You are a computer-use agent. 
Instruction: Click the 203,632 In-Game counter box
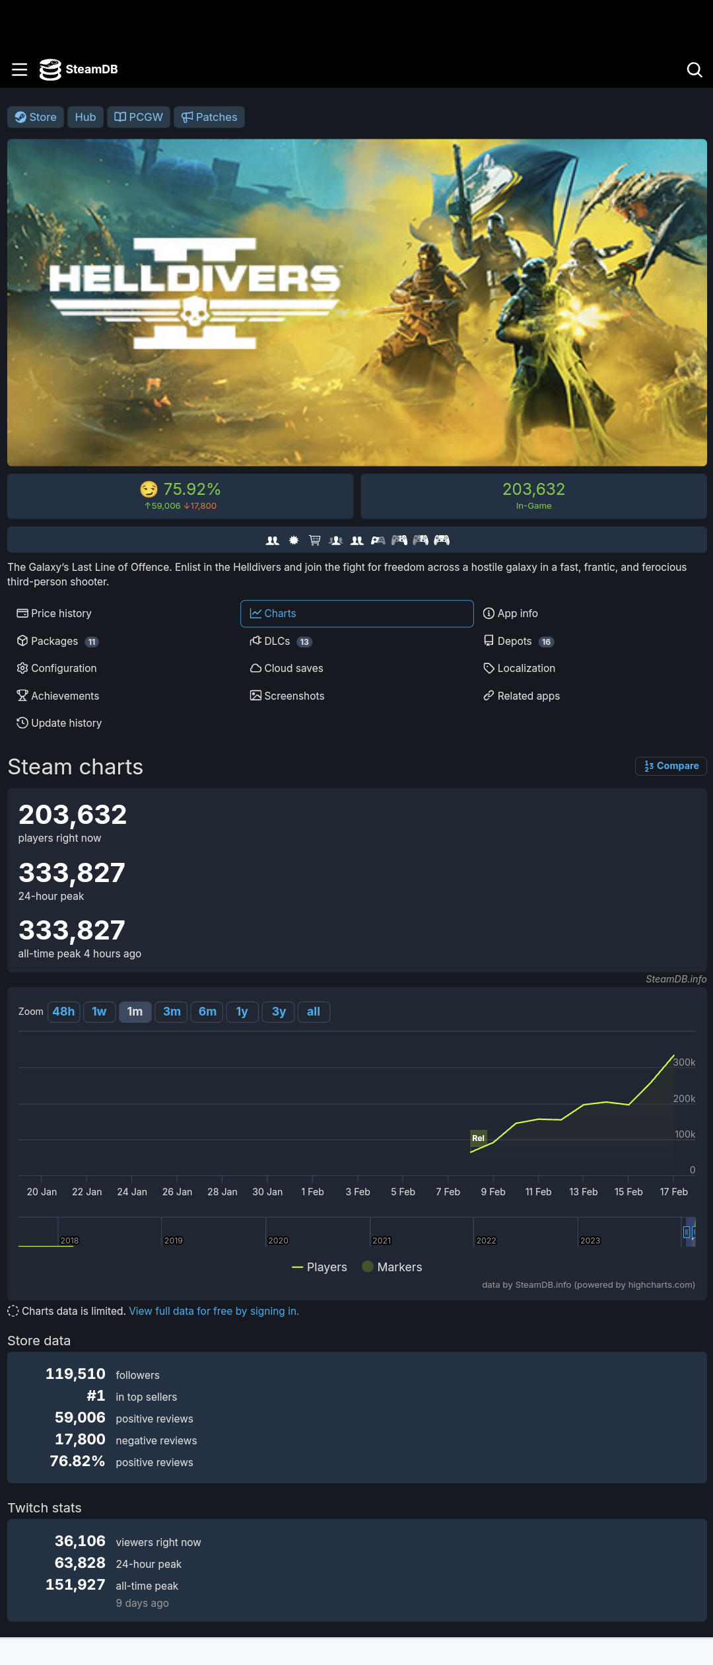coord(533,496)
